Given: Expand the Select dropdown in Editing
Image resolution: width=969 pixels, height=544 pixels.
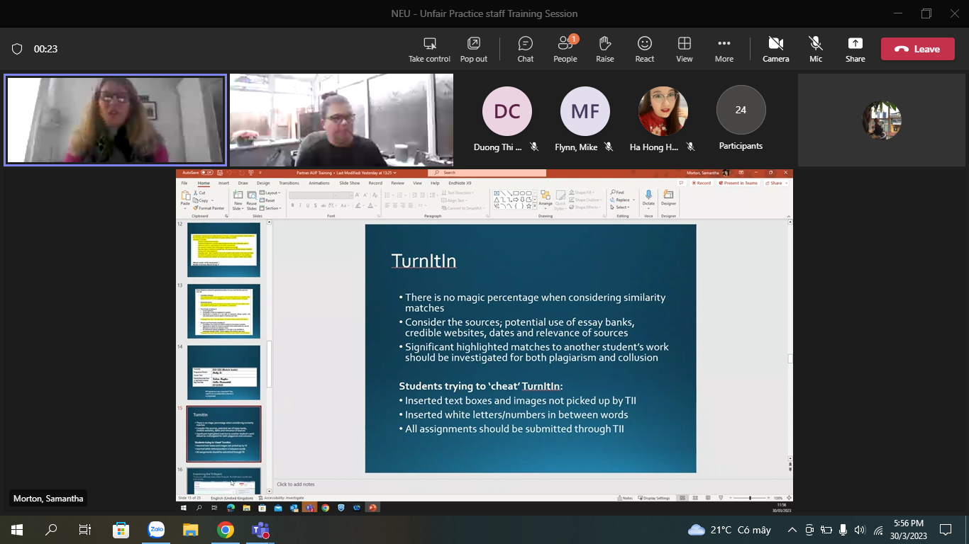Looking at the screenshot, I should [621, 208].
